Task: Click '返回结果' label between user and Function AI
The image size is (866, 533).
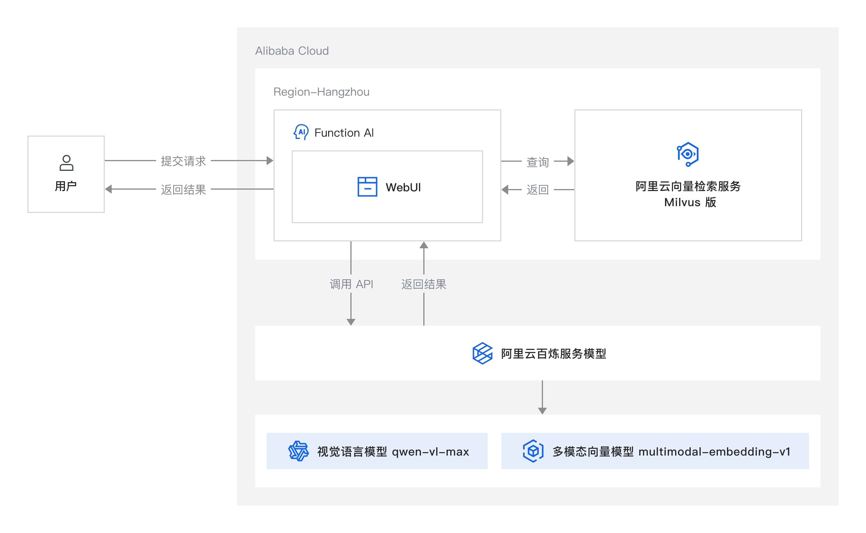Action: (x=183, y=190)
